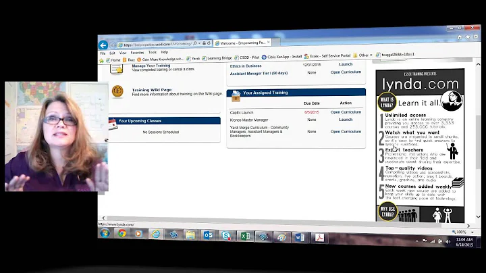The height and width of the screenshot is (273, 486).
Task: Click the Refresh icon in the address bar
Action: pyautogui.click(x=209, y=43)
